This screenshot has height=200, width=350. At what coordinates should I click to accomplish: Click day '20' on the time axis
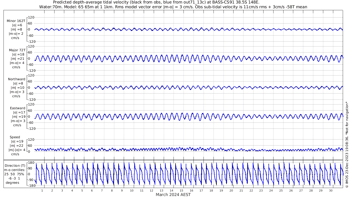pyautogui.click(x=231, y=190)
